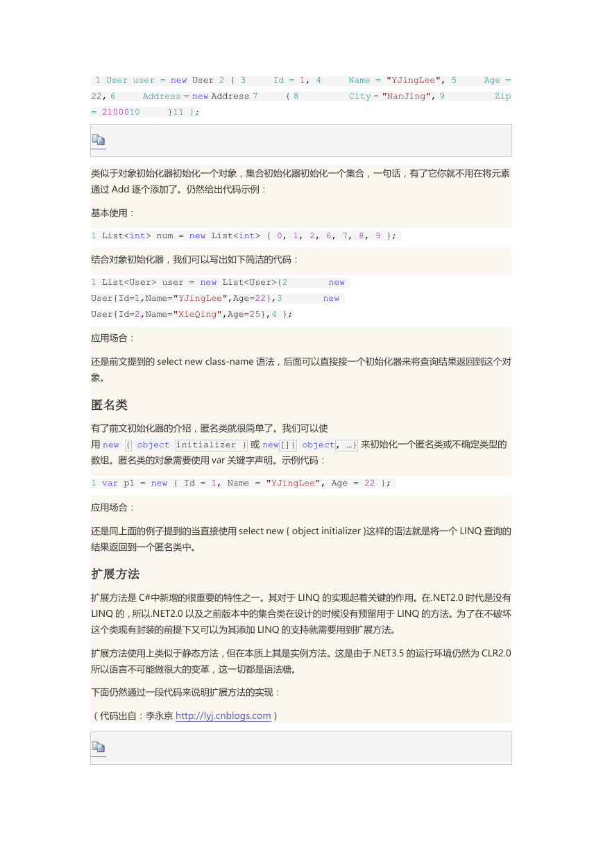Click the paragraph starting 类似于对象初始化器初始化一个对象
The image size is (603, 853).
[301, 181]
